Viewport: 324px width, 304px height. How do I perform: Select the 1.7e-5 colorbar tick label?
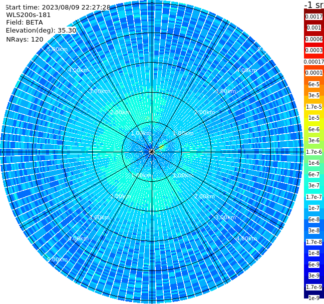pyautogui.click(x=314, y=107)
